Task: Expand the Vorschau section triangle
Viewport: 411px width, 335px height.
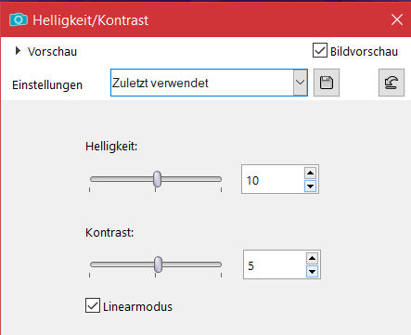Action: pos(18,51)
